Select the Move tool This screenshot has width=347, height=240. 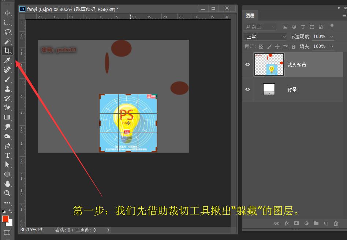tap(8, 12)
